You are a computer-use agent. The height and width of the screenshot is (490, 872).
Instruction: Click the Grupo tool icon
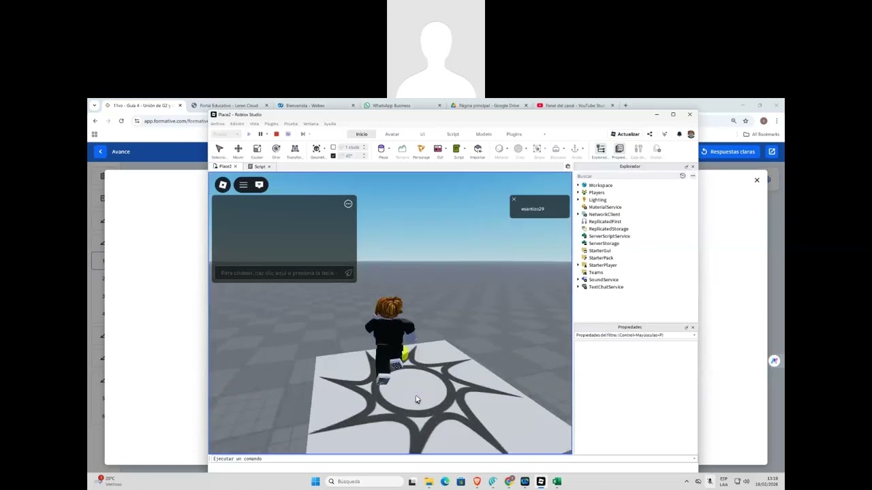point(538,149)
